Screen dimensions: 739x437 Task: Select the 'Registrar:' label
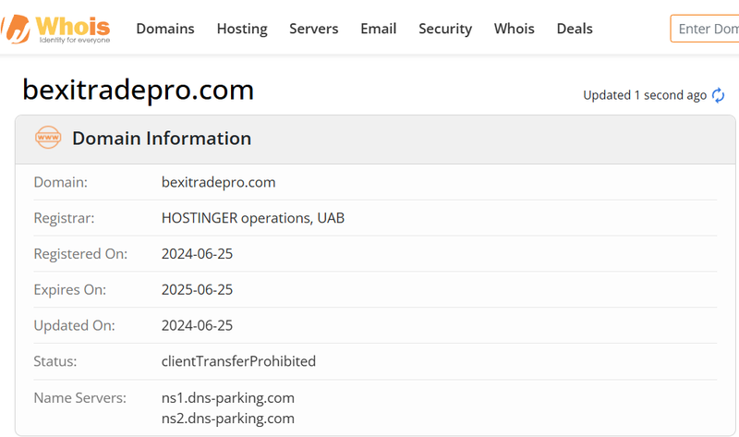pos(64,218)
